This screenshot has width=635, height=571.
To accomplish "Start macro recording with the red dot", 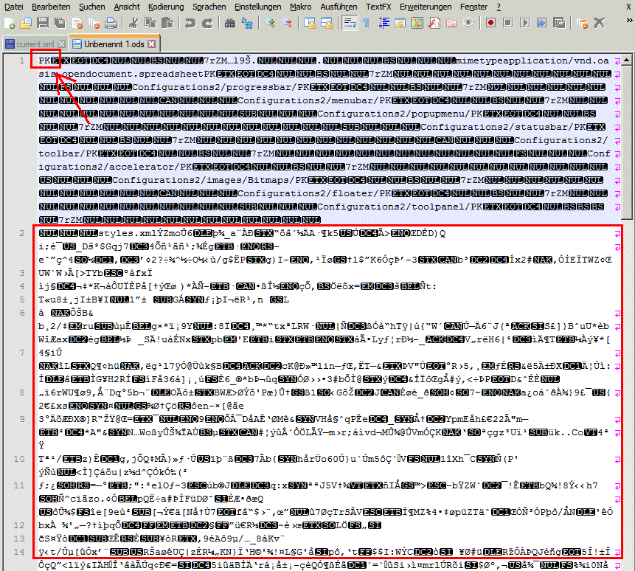I will (490, 23).
